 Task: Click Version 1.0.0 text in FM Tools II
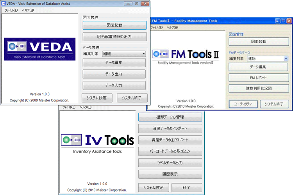pyautogui.click(x=186, y=101)
